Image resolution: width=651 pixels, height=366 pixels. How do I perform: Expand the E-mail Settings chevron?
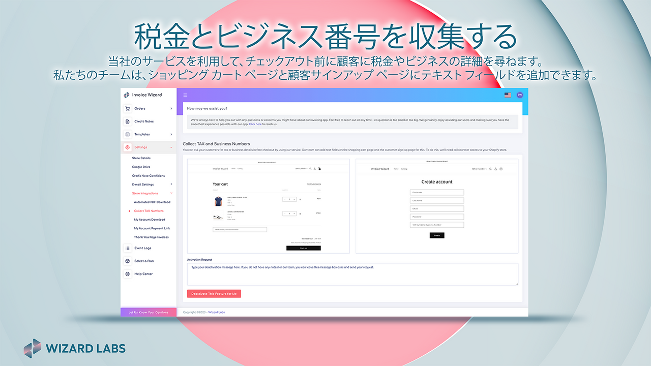tap(171, 184)
